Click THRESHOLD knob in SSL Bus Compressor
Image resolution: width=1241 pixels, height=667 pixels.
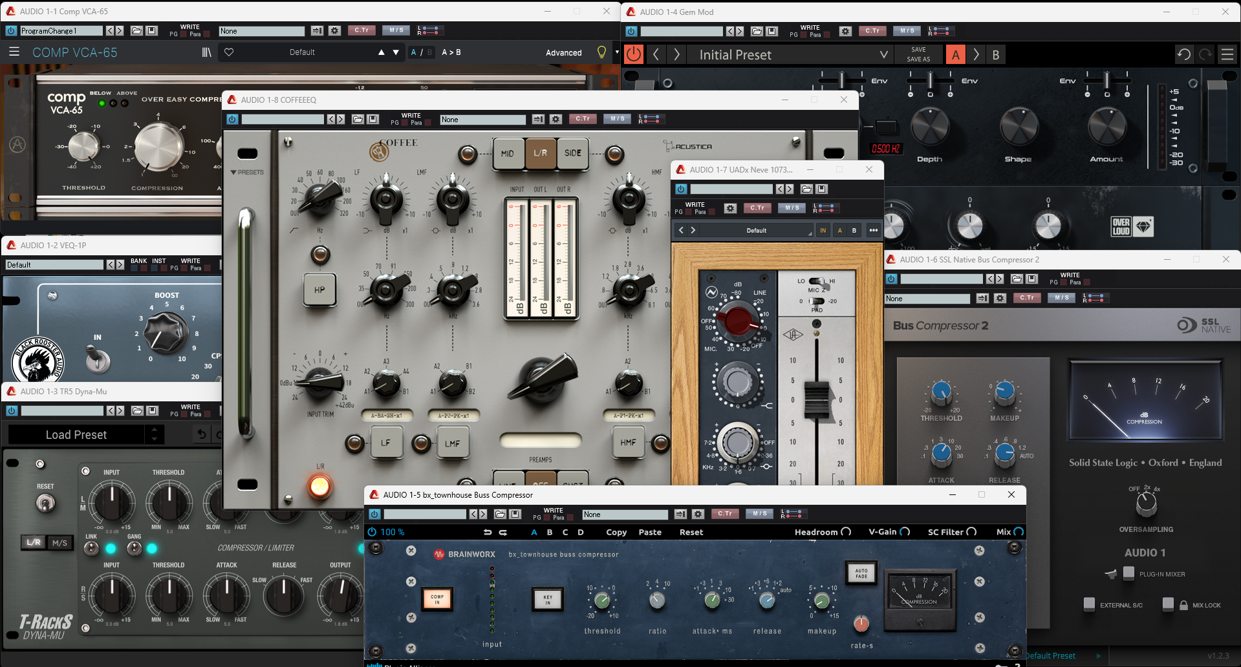pyautogui.click(x=942, y=393)
